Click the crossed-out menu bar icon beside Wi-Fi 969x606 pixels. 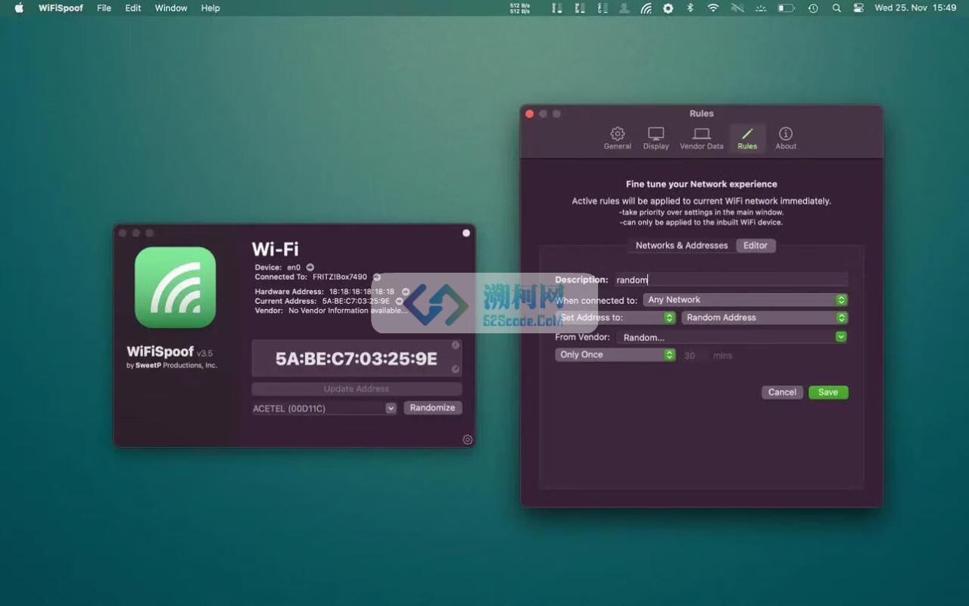tap(737, 8)
